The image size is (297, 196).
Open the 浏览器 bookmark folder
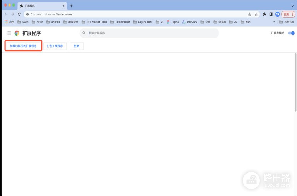(220, 22)
